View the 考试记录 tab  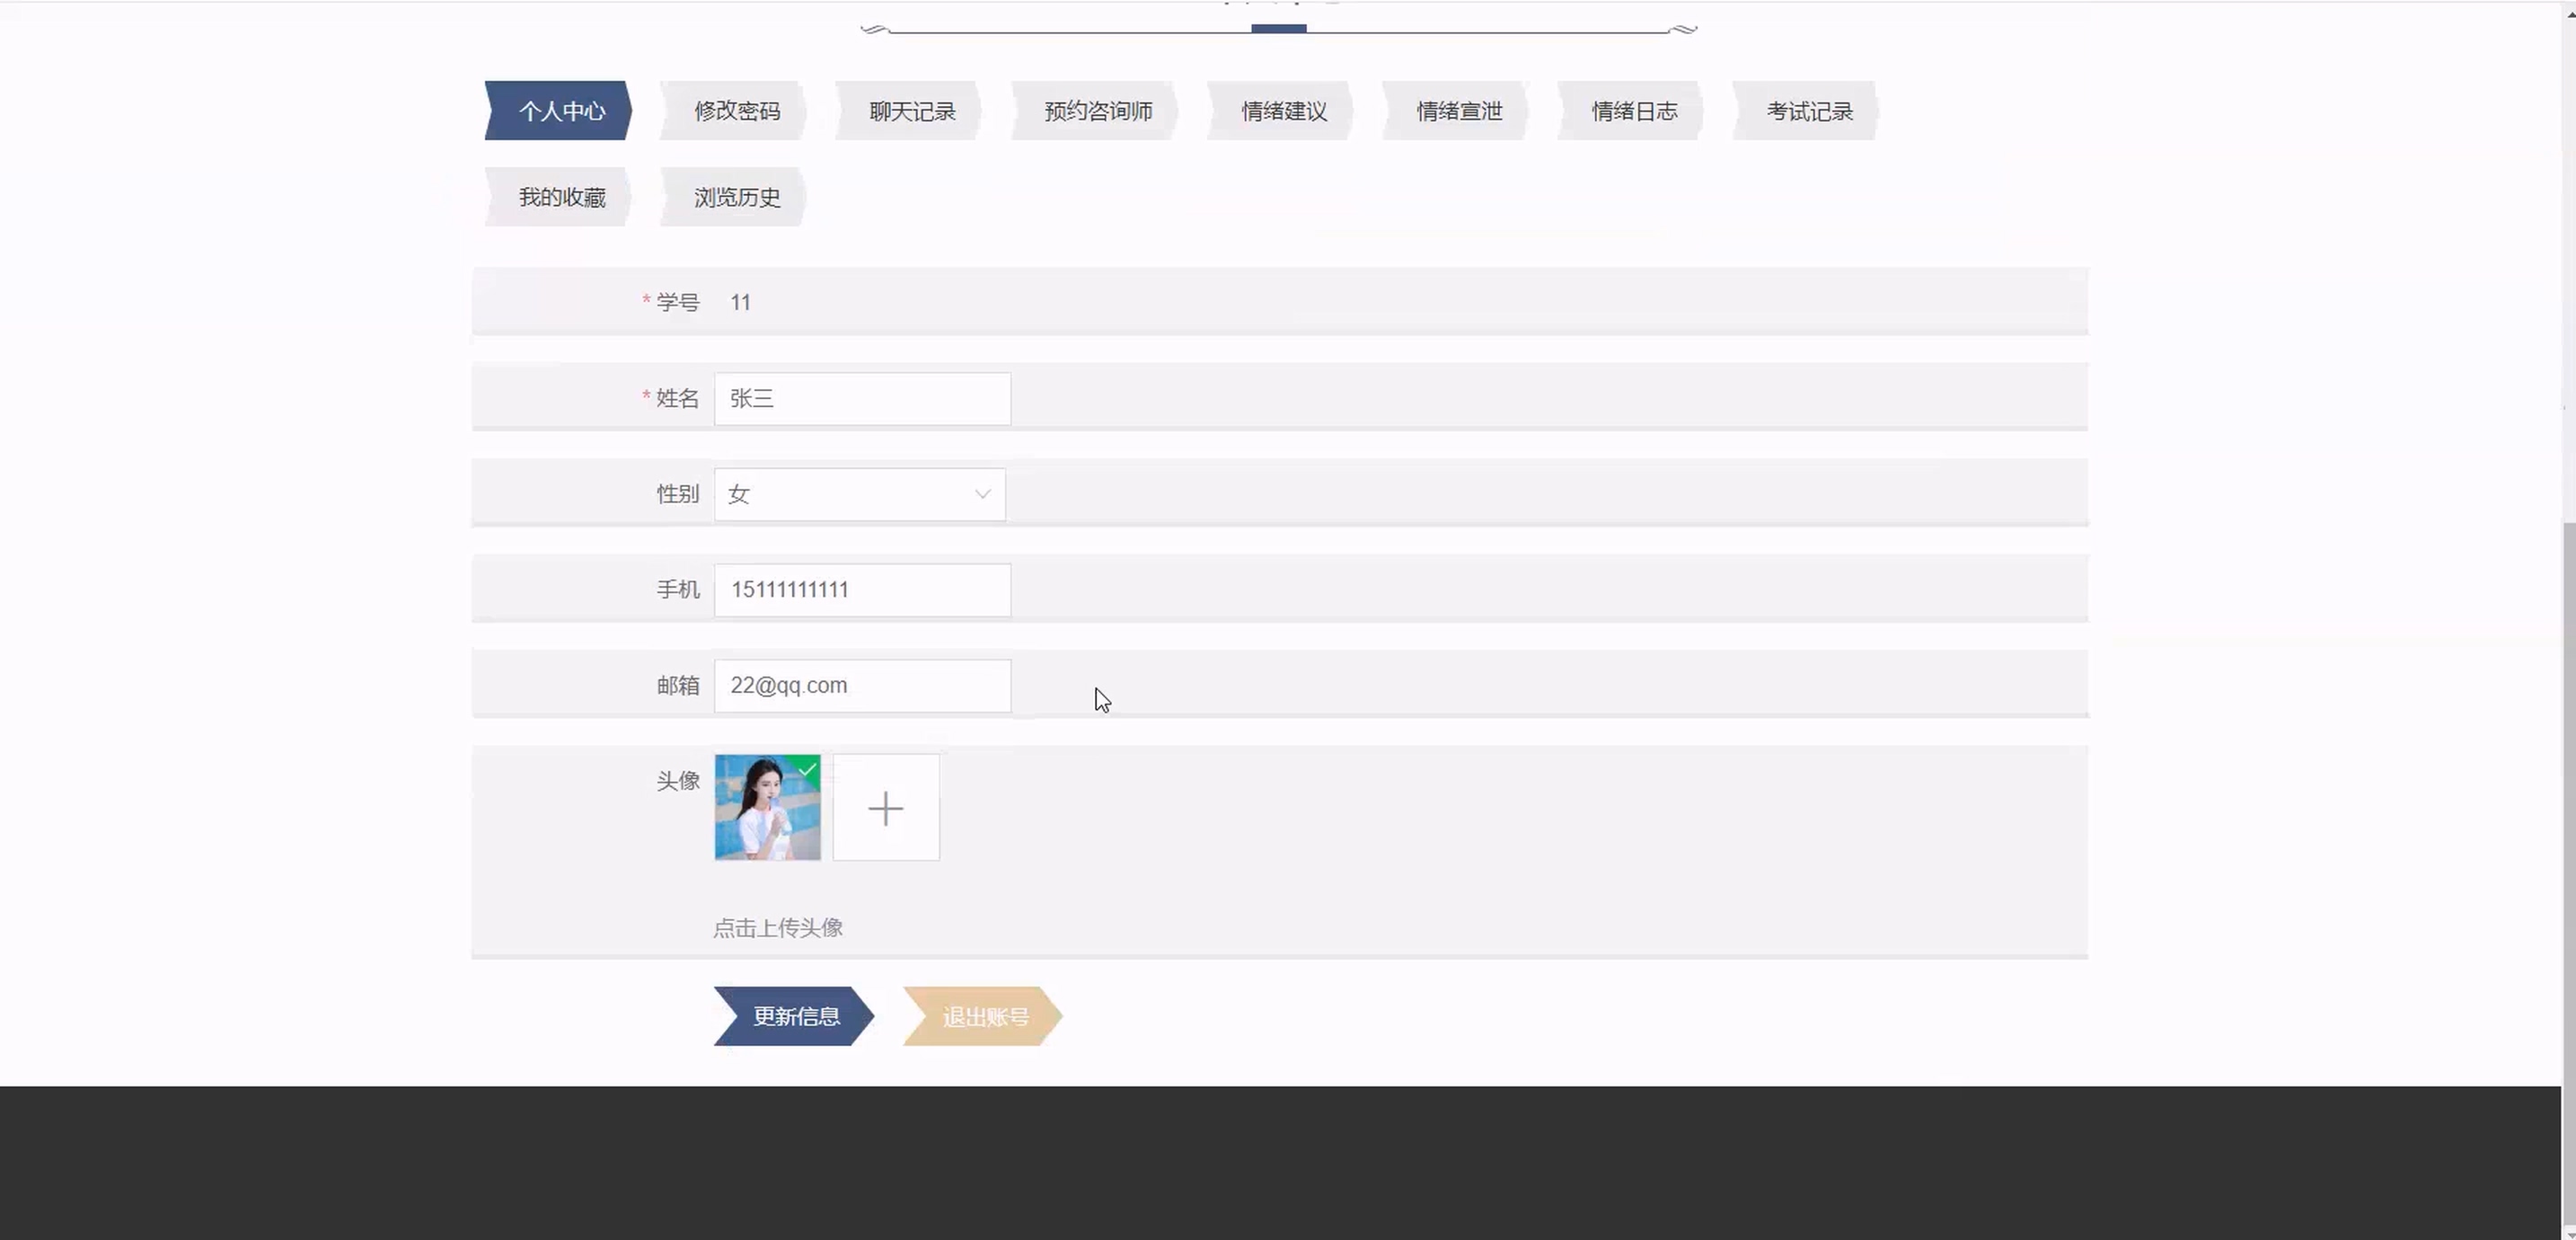click(1808, 111)
